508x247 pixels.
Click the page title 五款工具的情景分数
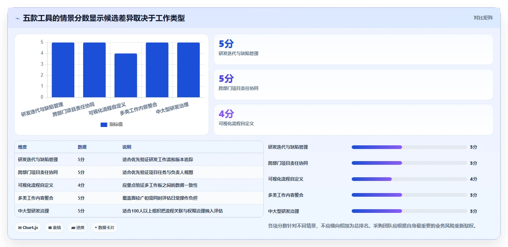coord(104,18)
